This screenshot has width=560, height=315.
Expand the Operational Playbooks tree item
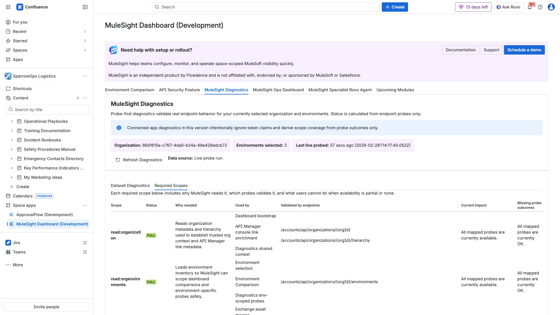pyautogui.click(x=12, y=121)
